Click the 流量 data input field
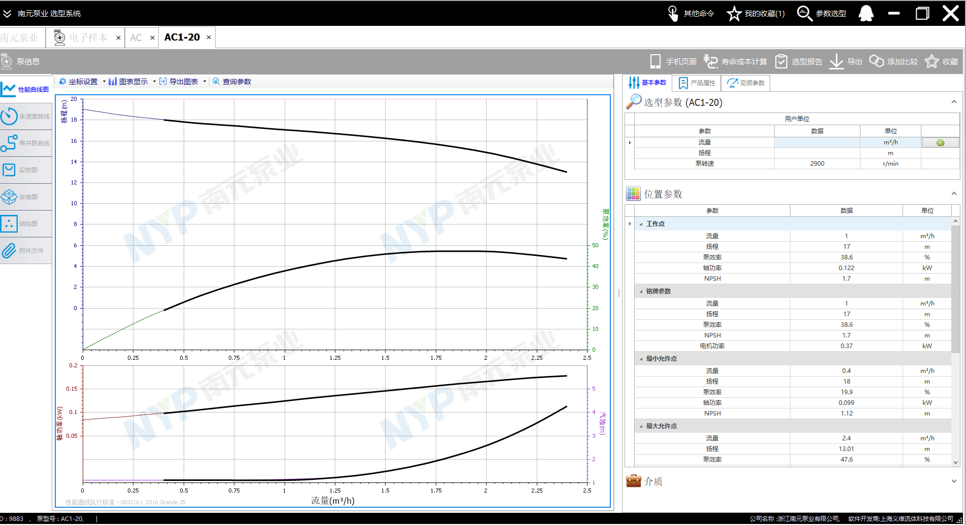 pos(817,143)
